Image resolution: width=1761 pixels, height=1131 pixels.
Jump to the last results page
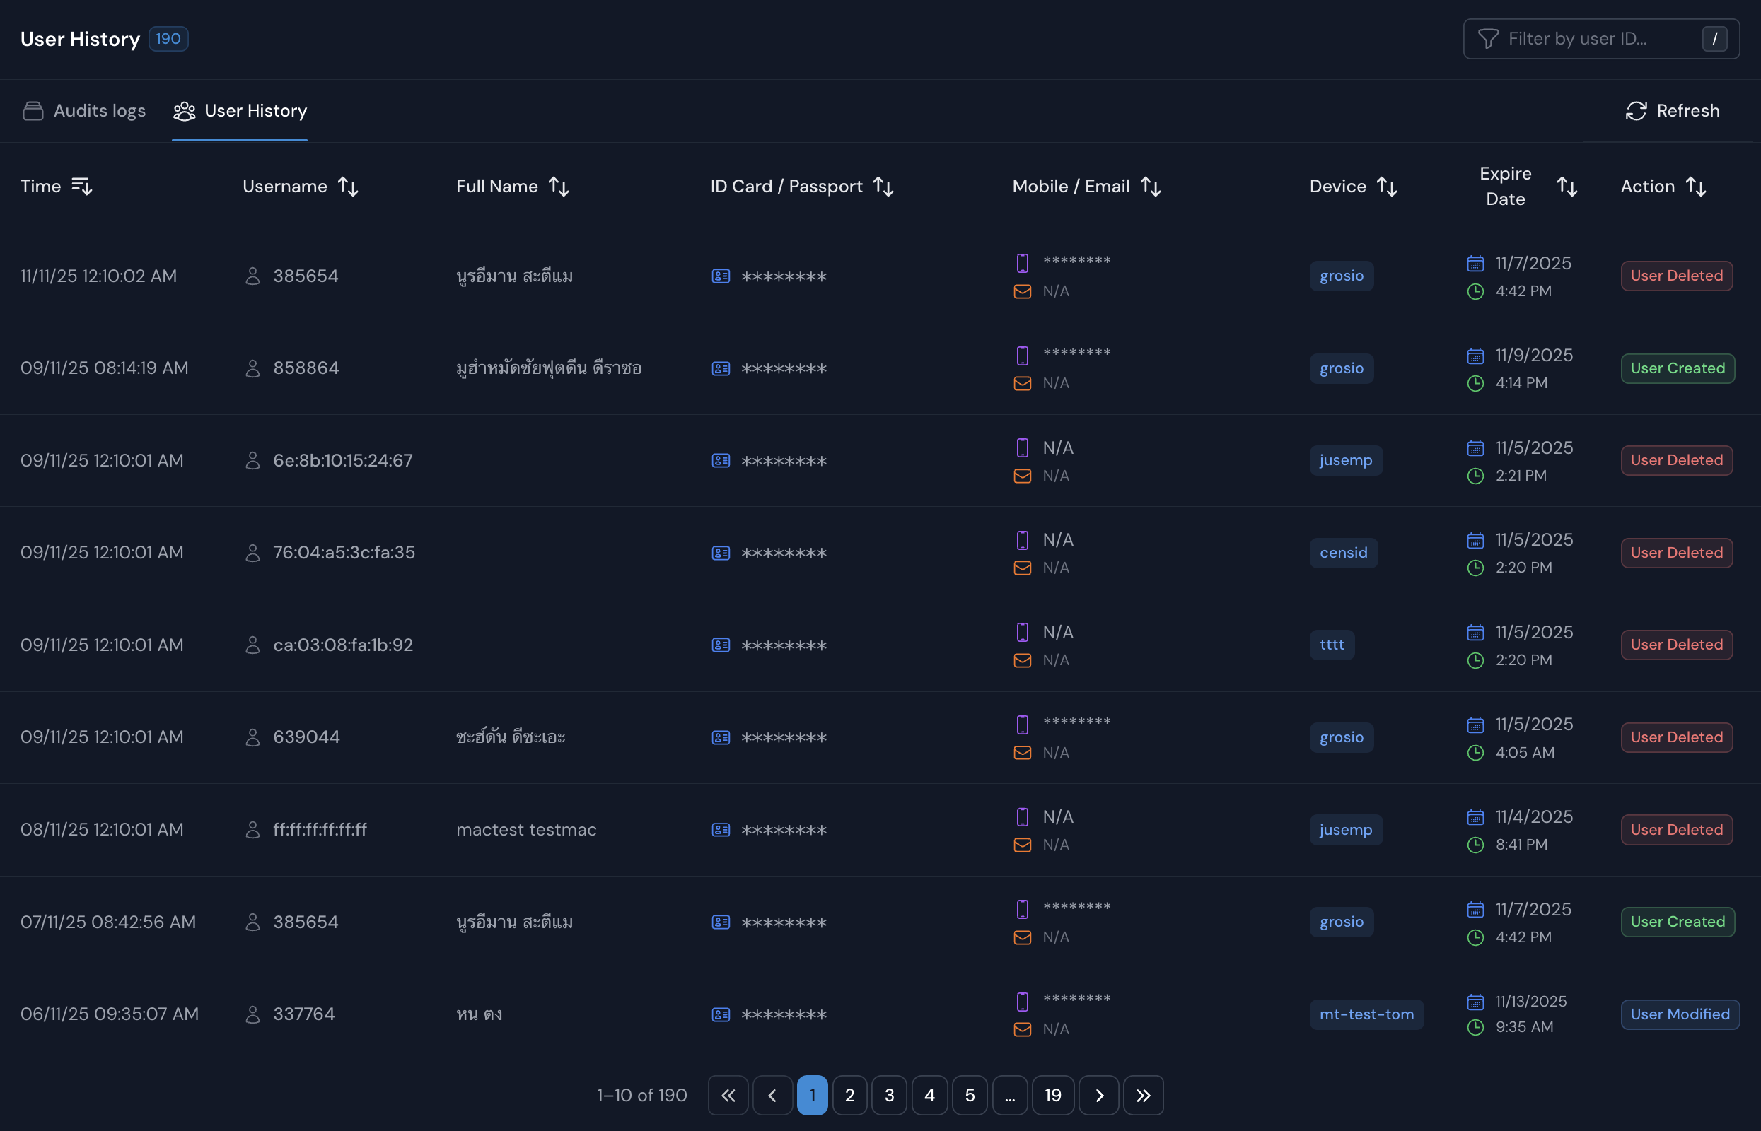[1143, 1095]
